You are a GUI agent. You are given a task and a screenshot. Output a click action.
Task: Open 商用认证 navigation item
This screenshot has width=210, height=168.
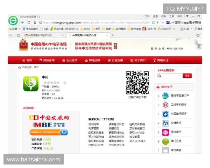click(x=161, y=60)
